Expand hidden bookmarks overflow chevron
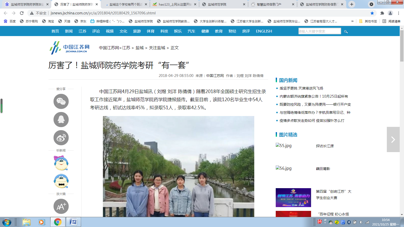Viewport: 404px width, 227px height. tap(352, 21)
